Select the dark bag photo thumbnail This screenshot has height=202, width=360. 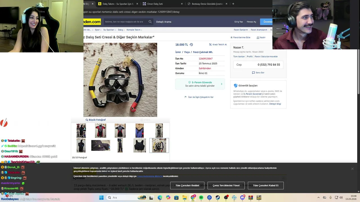101,145
